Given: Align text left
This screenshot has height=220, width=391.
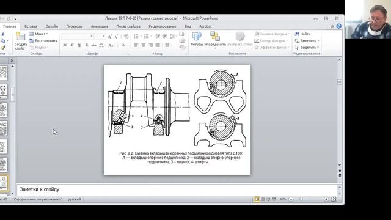Looking at the screenshot, I should [x=136, y=45].
